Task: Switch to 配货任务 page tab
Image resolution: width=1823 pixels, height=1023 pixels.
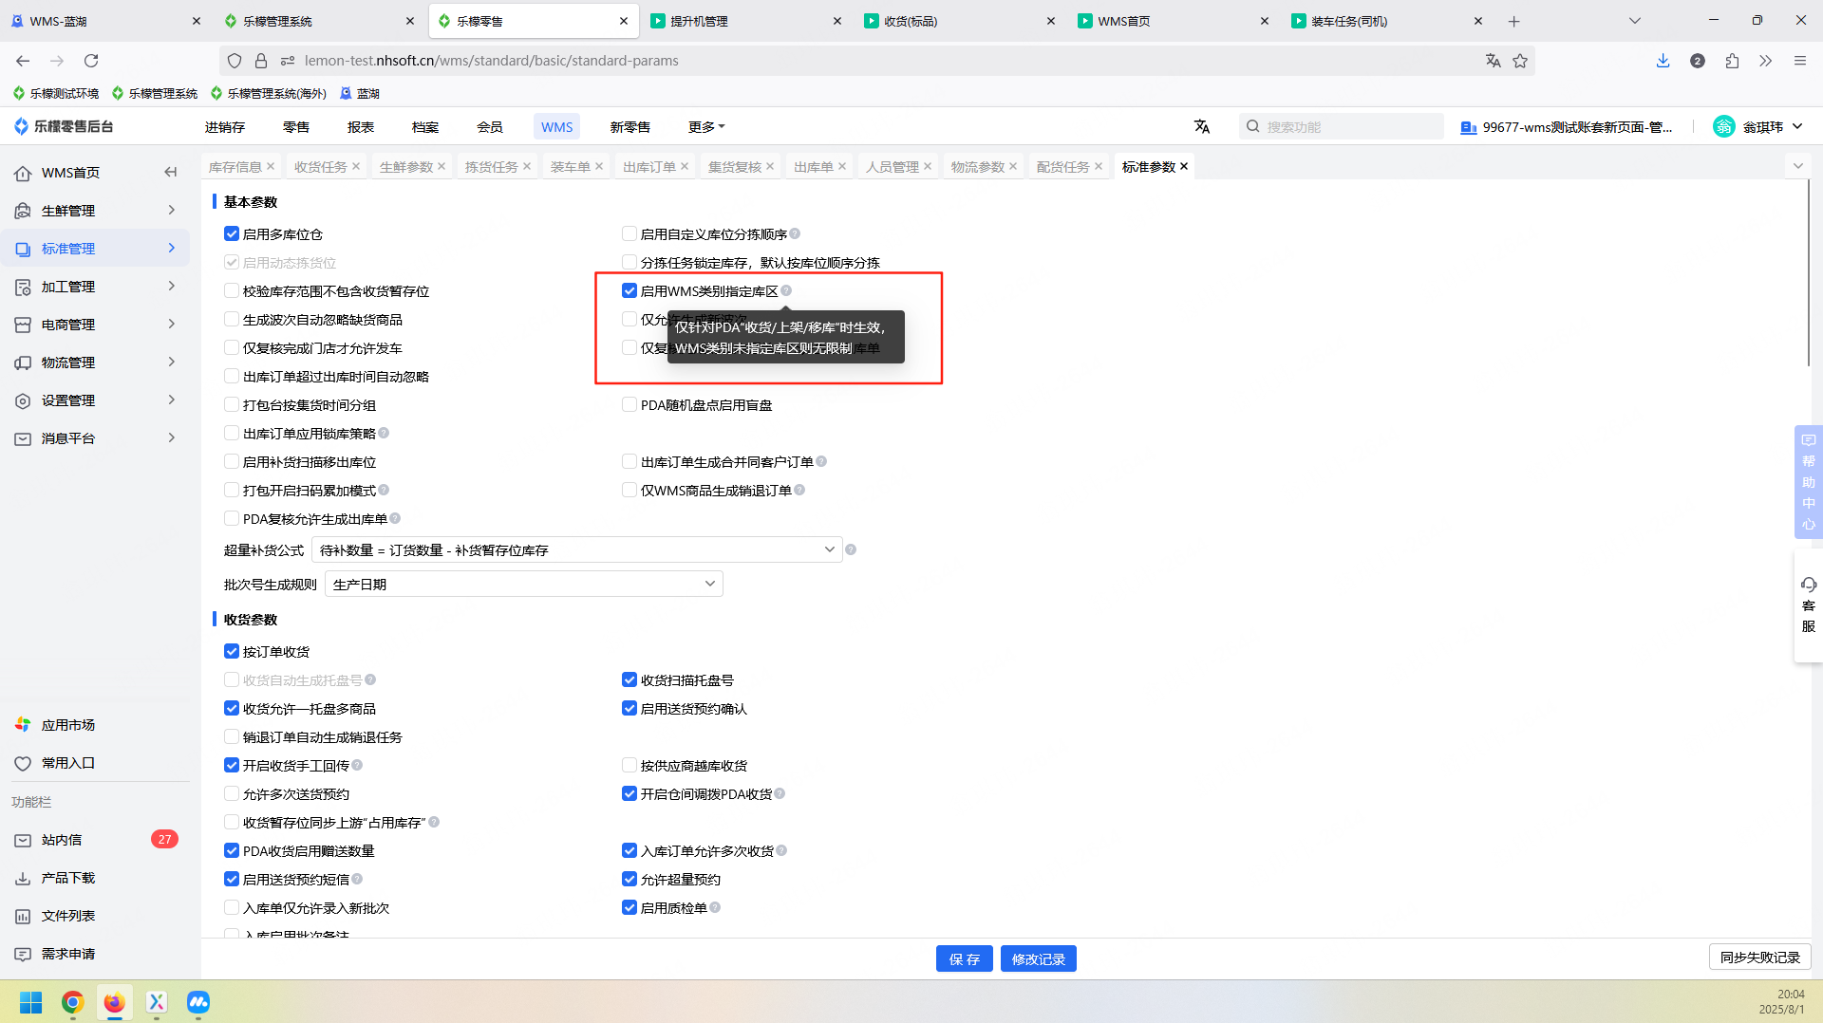Action: point(1062,166)
